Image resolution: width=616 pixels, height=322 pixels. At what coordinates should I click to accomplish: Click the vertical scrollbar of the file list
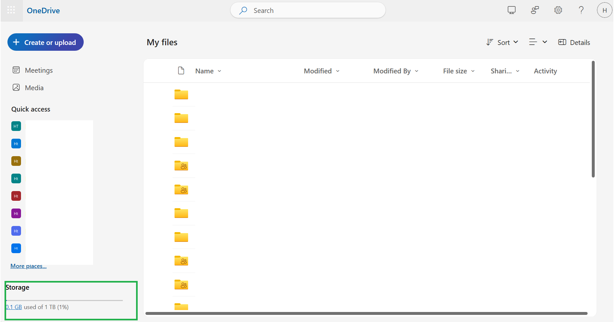point(593,119)
